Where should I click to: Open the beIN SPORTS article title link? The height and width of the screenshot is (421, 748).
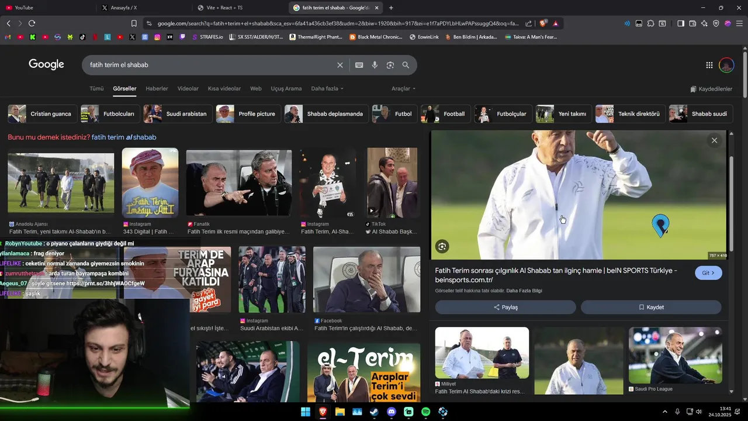556,275
